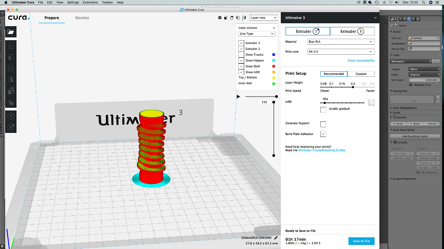Viewport: 444px width, 249px height.
Task: Click the infill pattern preview icon
Action: tap(371, 103)
